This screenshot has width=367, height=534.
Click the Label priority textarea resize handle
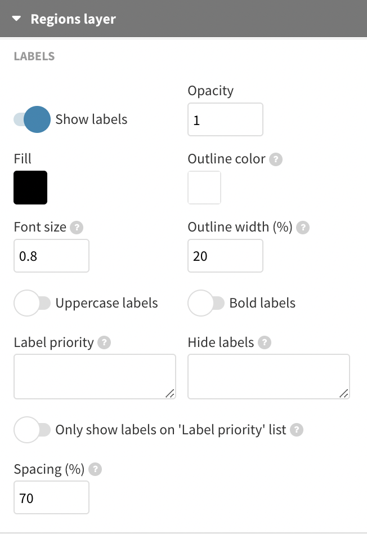coord(170,393)
